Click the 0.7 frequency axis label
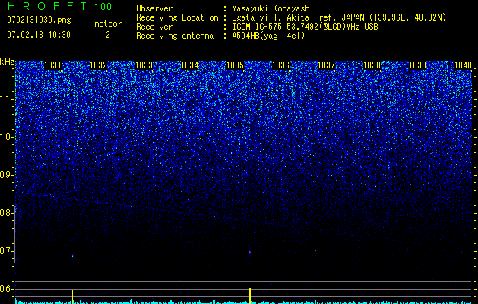 [x=6, y=251]
